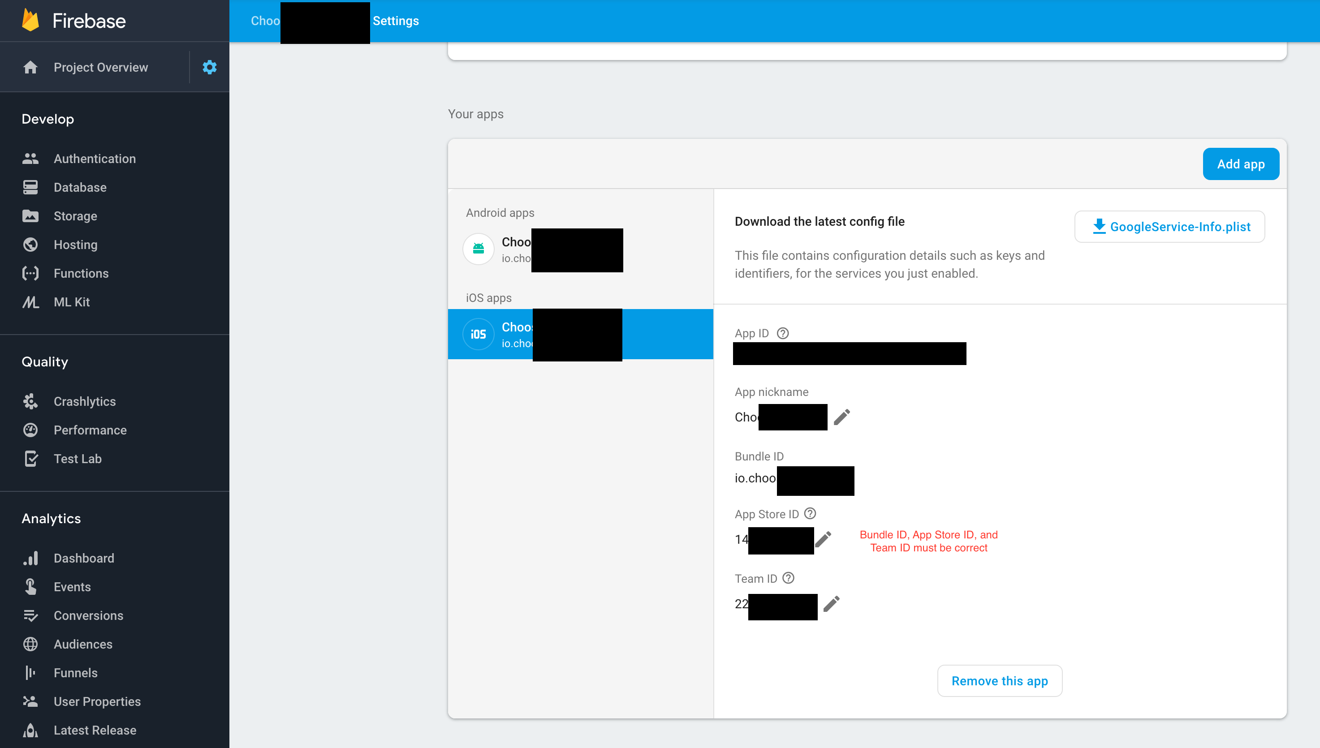Click the Add app button
This screenshot has height=748, width=1320.
point(1241,164)
